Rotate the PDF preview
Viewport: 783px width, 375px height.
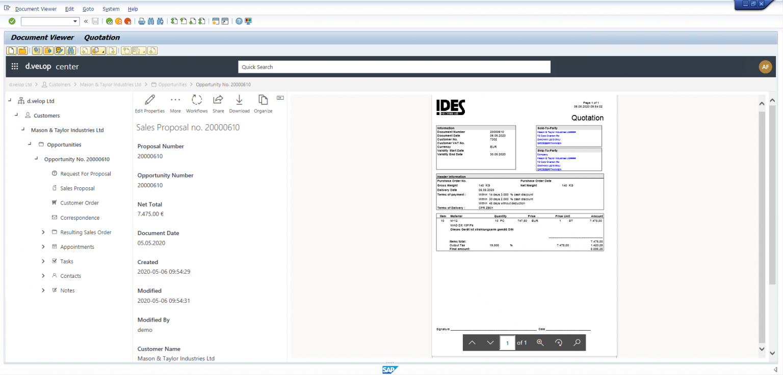pyautogui.click(x=559, y=342)
